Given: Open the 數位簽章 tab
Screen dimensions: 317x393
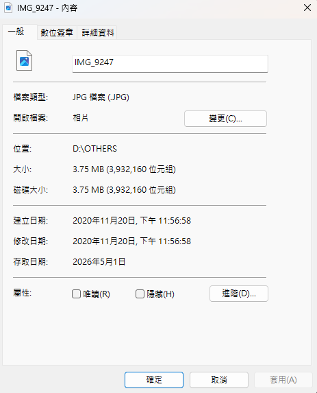Looking at the screenshot, I should pyautogui.click(x=57, y=33).
